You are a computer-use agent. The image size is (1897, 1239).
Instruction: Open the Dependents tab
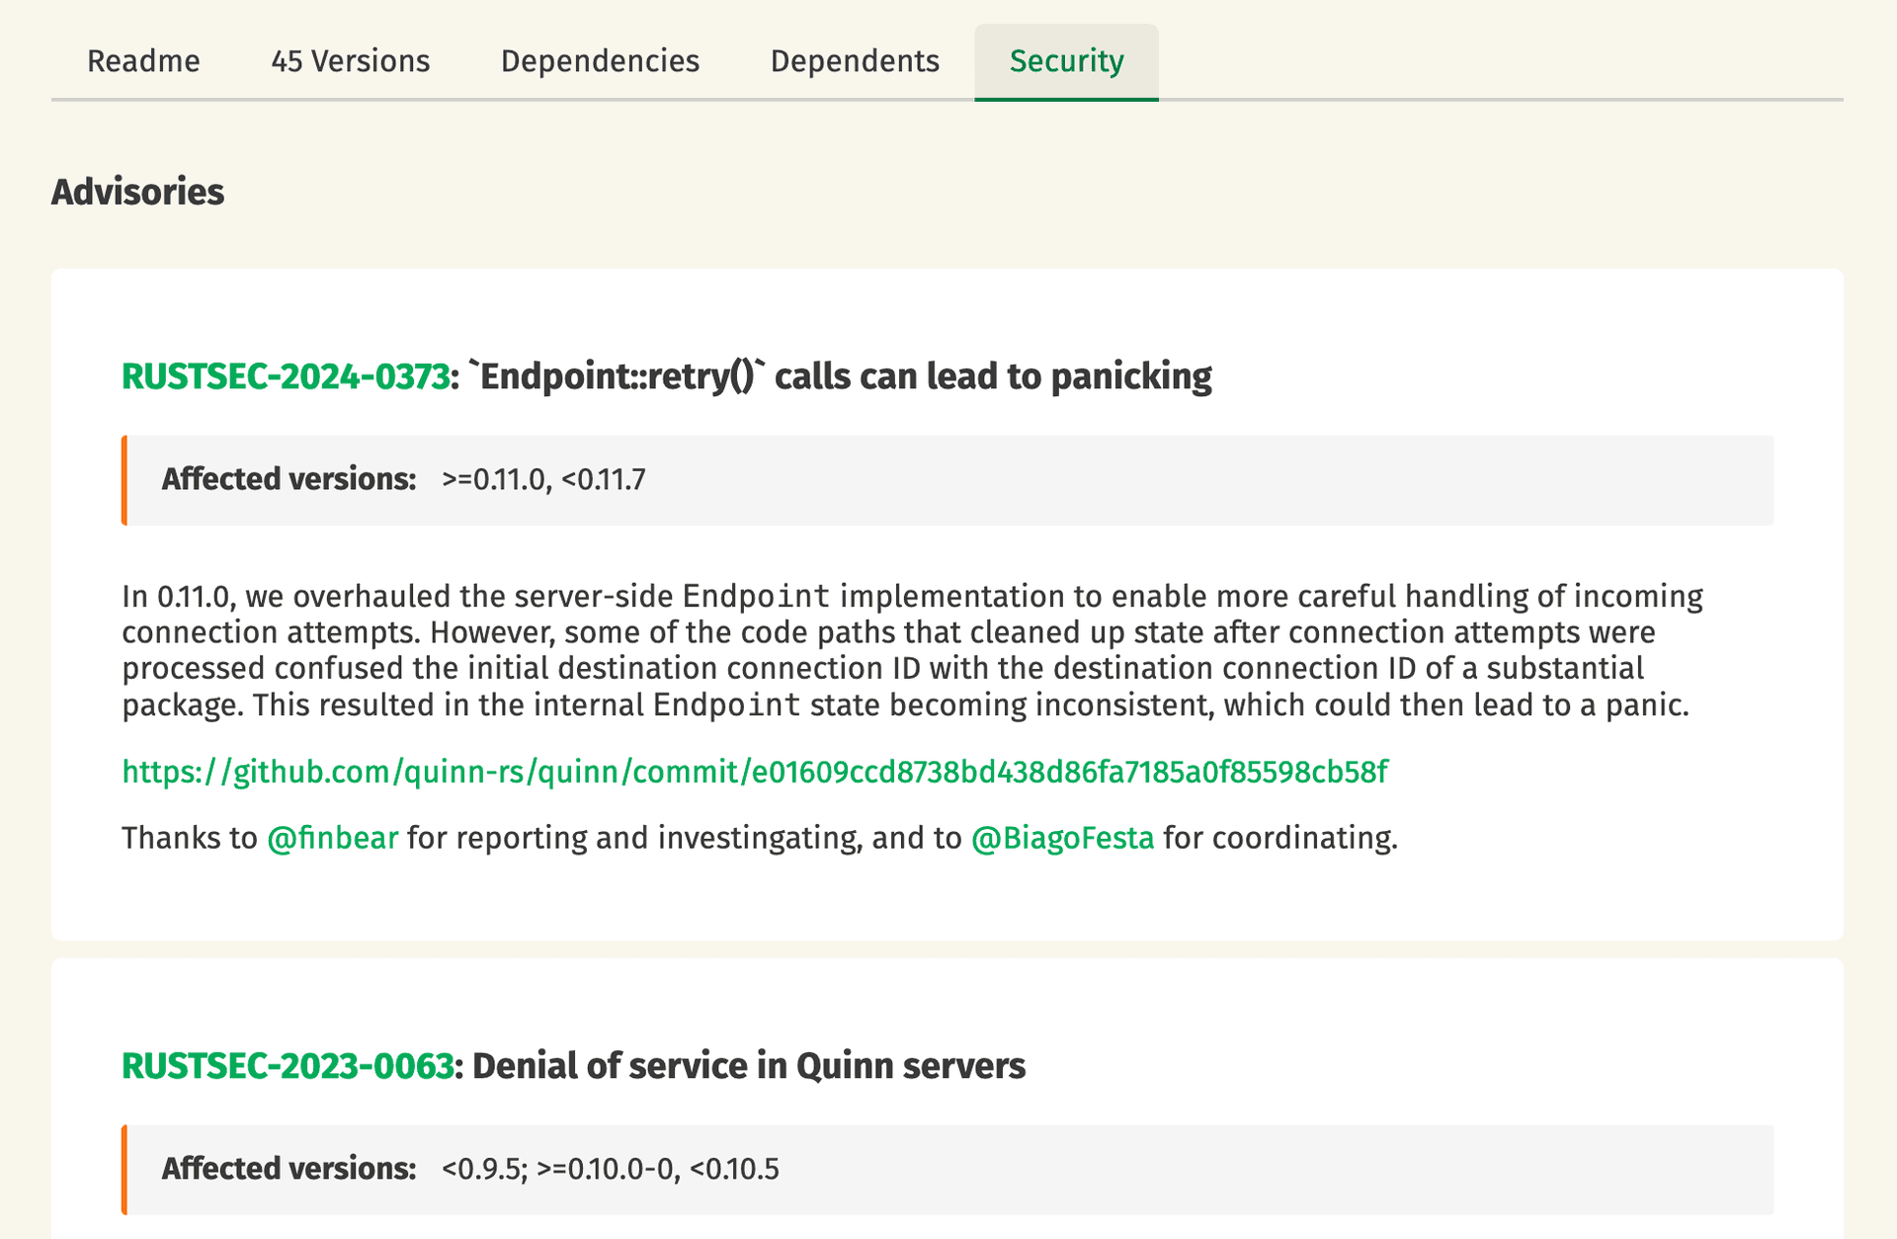[854, 61]
